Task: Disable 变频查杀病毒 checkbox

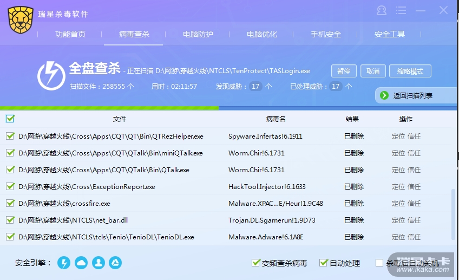Action: click(x=256, y=263)
